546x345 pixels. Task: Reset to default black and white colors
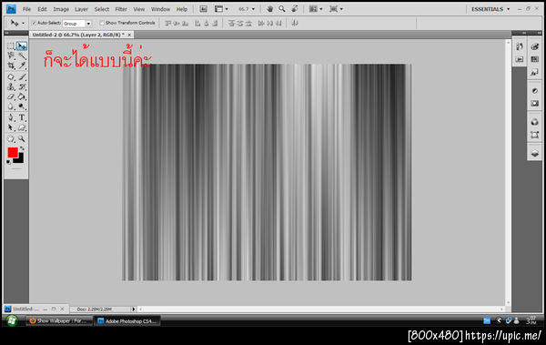pos(8,162)
